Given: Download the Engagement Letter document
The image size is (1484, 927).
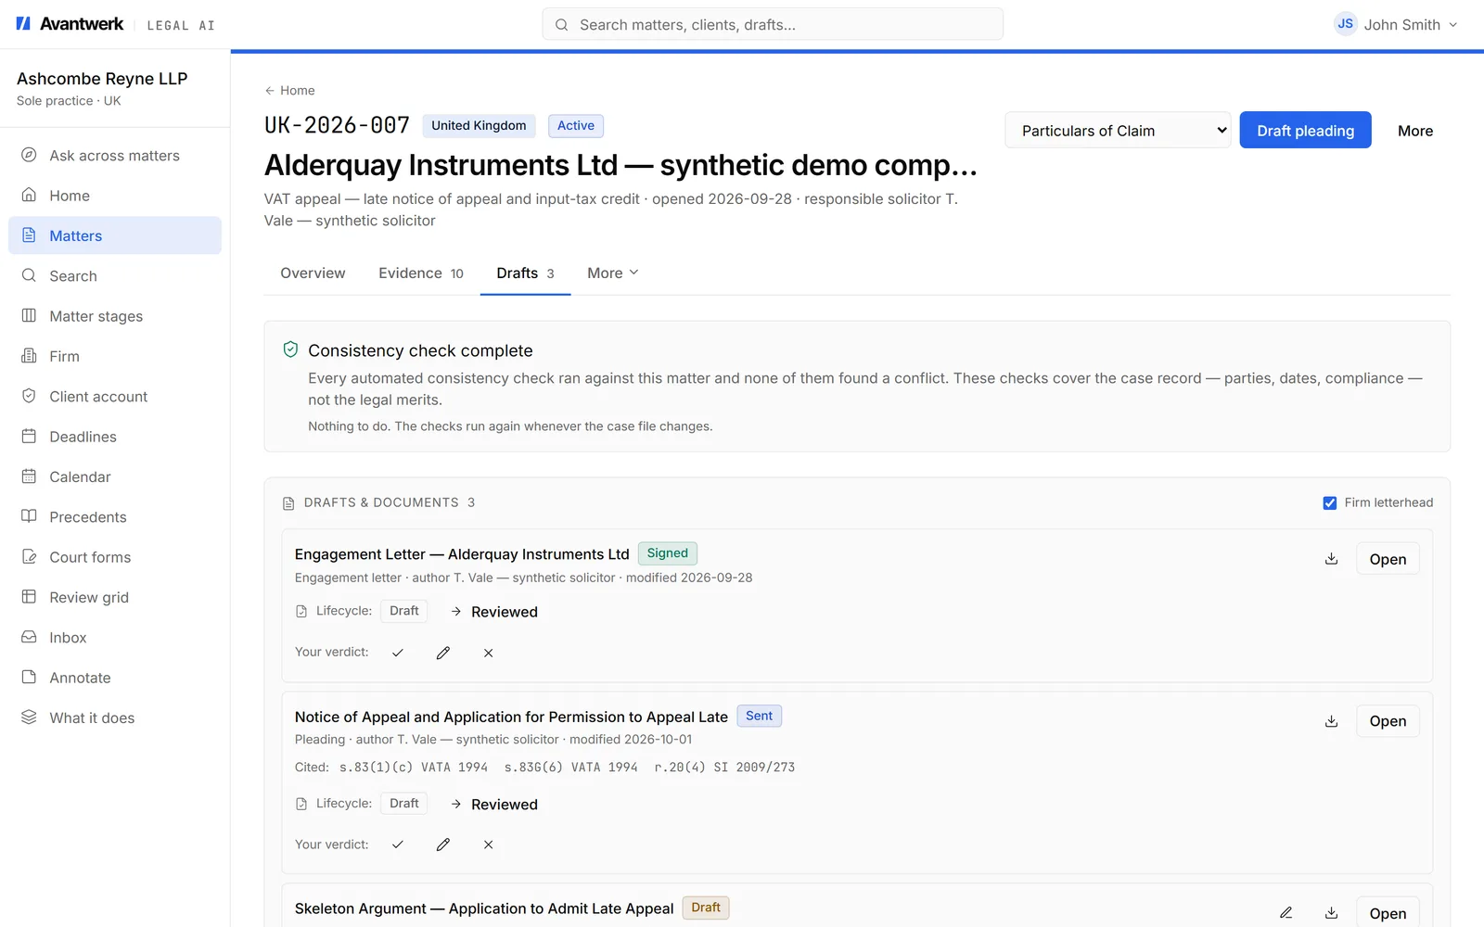Looking at the screenshot, I should pyautogui.click(x=1331, y=559).
